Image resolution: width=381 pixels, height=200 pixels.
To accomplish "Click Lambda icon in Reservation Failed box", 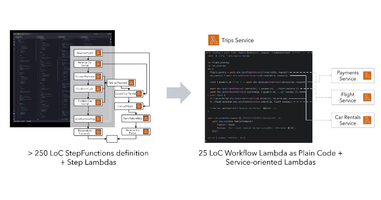I will tap(146, 131).
